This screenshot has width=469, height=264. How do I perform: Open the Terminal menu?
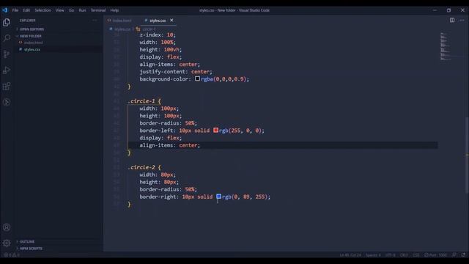coord(98,10)
